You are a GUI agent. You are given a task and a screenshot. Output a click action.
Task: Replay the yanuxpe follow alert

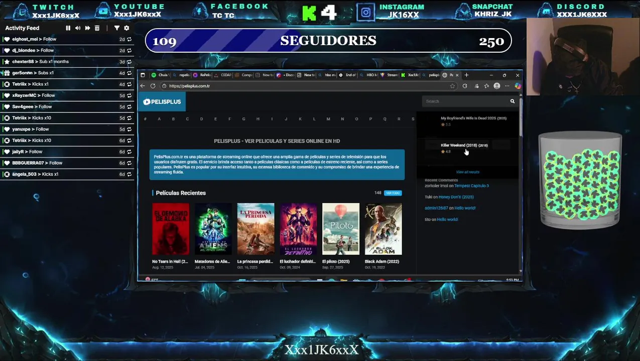129,129
